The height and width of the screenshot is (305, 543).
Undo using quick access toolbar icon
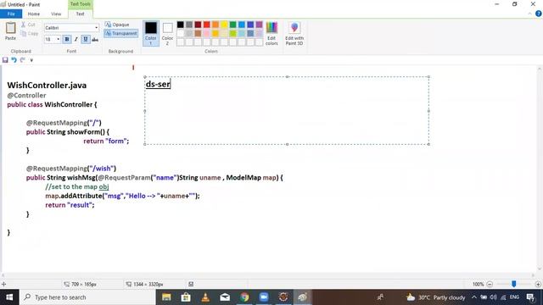[14, 60]
